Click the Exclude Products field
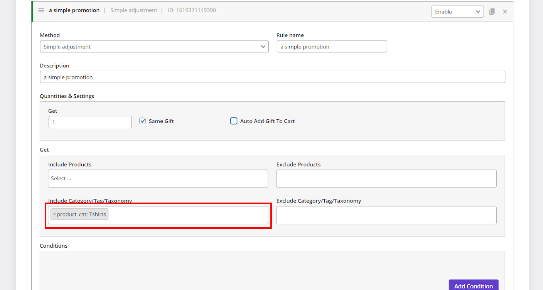543x290 pixels. point(386,179)
